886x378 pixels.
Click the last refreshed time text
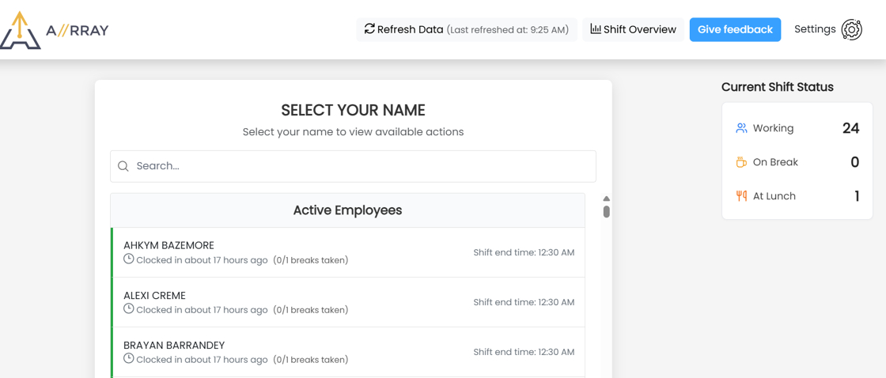pos(508,30)
